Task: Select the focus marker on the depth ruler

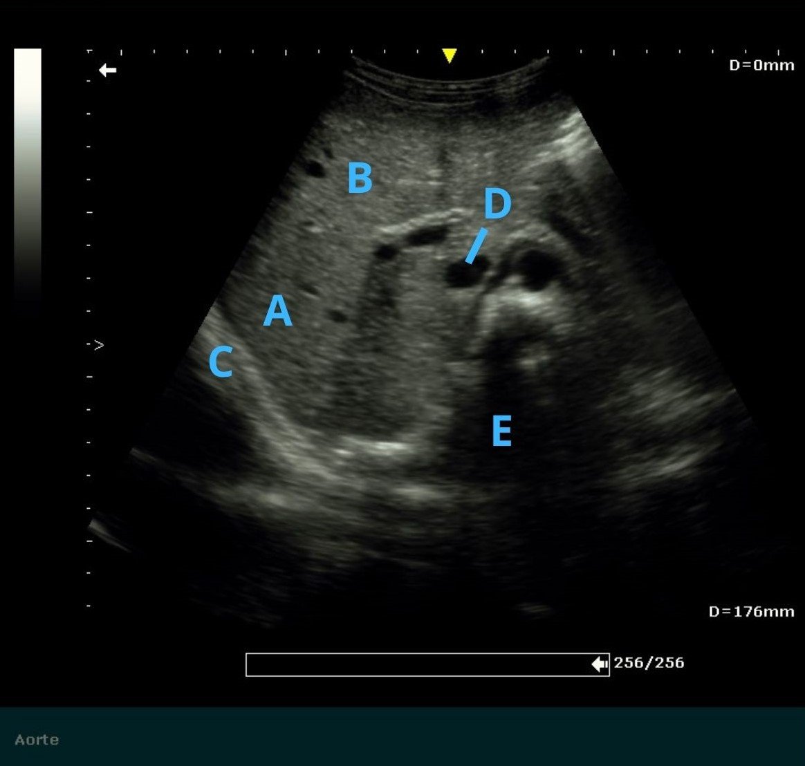Action: 98,344
